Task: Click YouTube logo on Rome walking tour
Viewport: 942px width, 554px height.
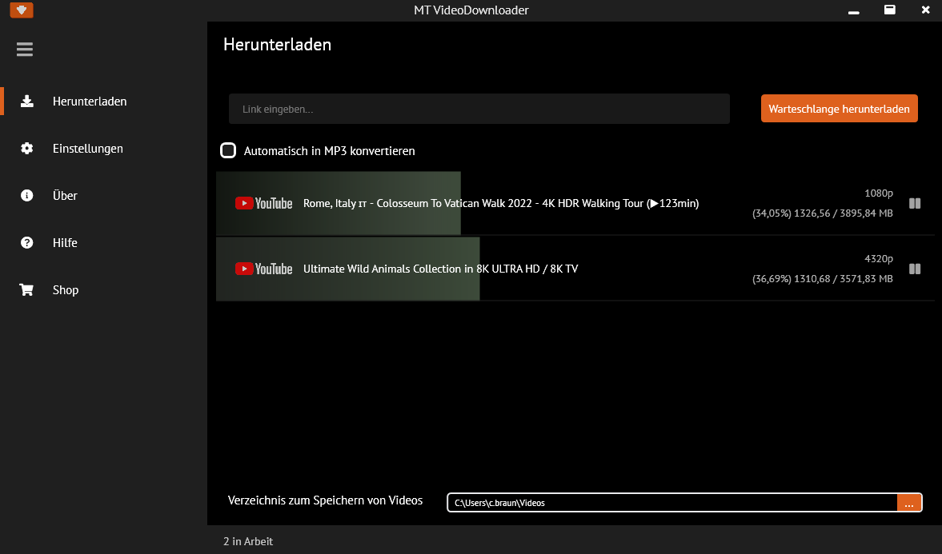Action: (263, 204)
